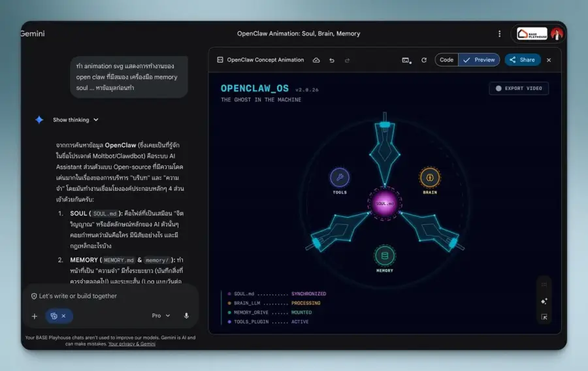Image resolution: width=588 pixels, height=371 pixels.
Task: Switch to the Code view
Action: pos(446,60)
